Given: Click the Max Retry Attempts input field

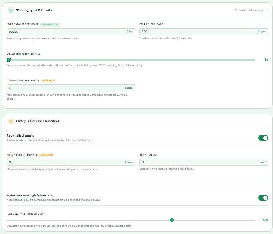Looking at the screenshot, I should pos(71,162).
